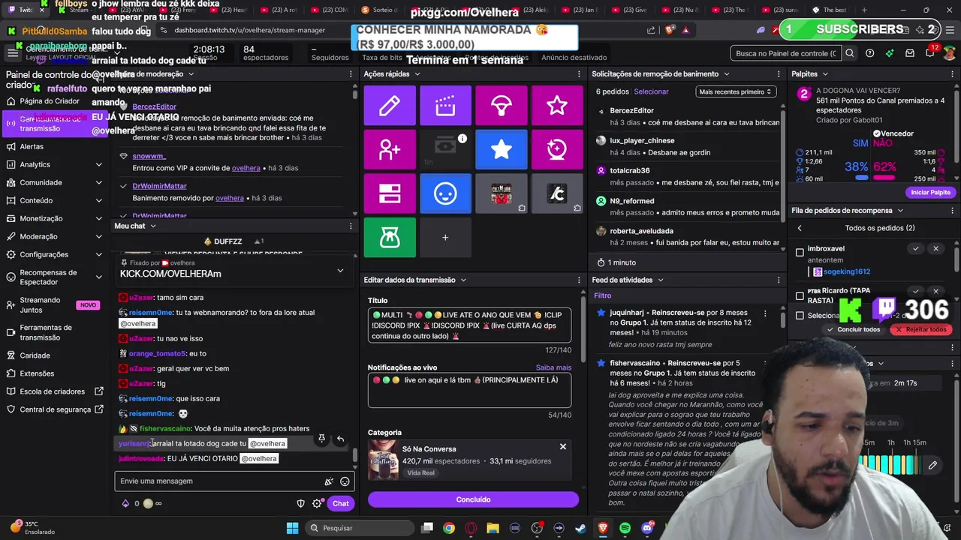Click Iniciar Palpite button
Image resolution: width=961 pixels, height=540 pixels.
coord(931,193)
